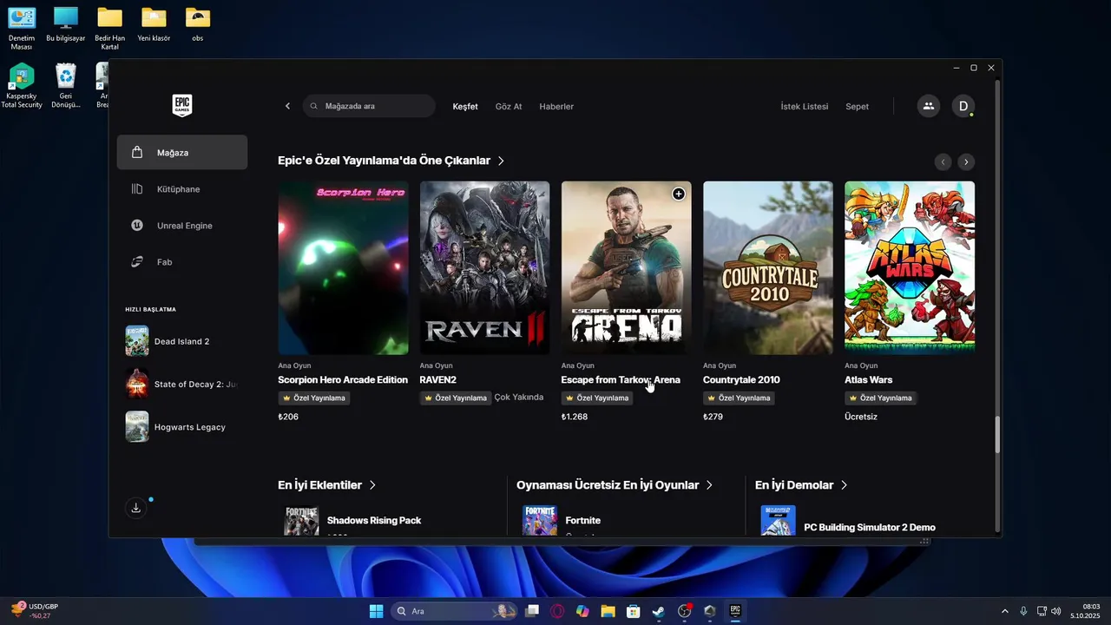Screen dimensions: 1111x625
Task: Click the Epic Games taskbar icon
Action: [735, 611]
